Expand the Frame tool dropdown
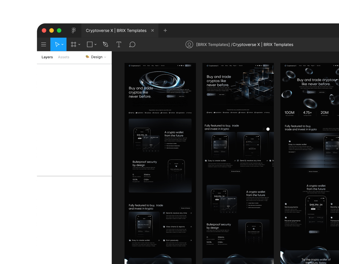Viewport: 339px width, 264px height. pos(79,44)
